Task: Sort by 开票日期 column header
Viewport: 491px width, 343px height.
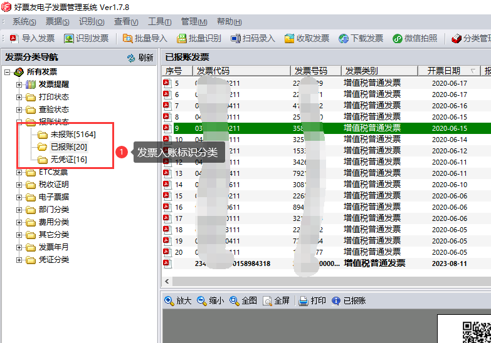Action: point(449,71)
